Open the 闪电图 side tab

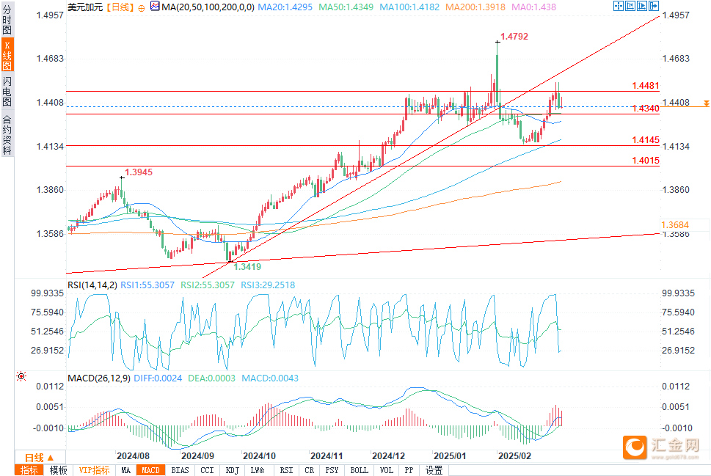coord(7,91)
